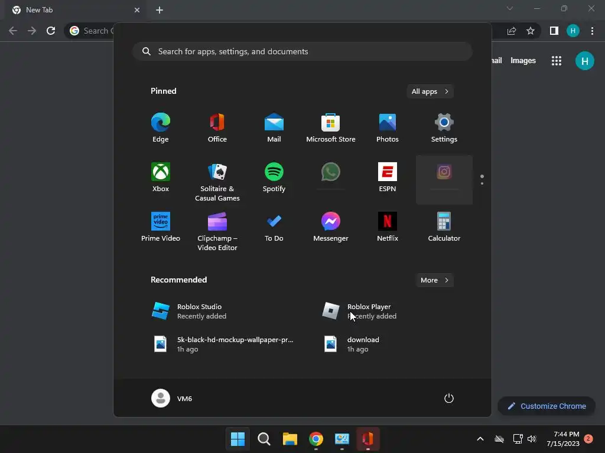Open Clipchamp Video Editor
Image resolution: width=605 pixels, height=453 pixels.
click(217, 231)
